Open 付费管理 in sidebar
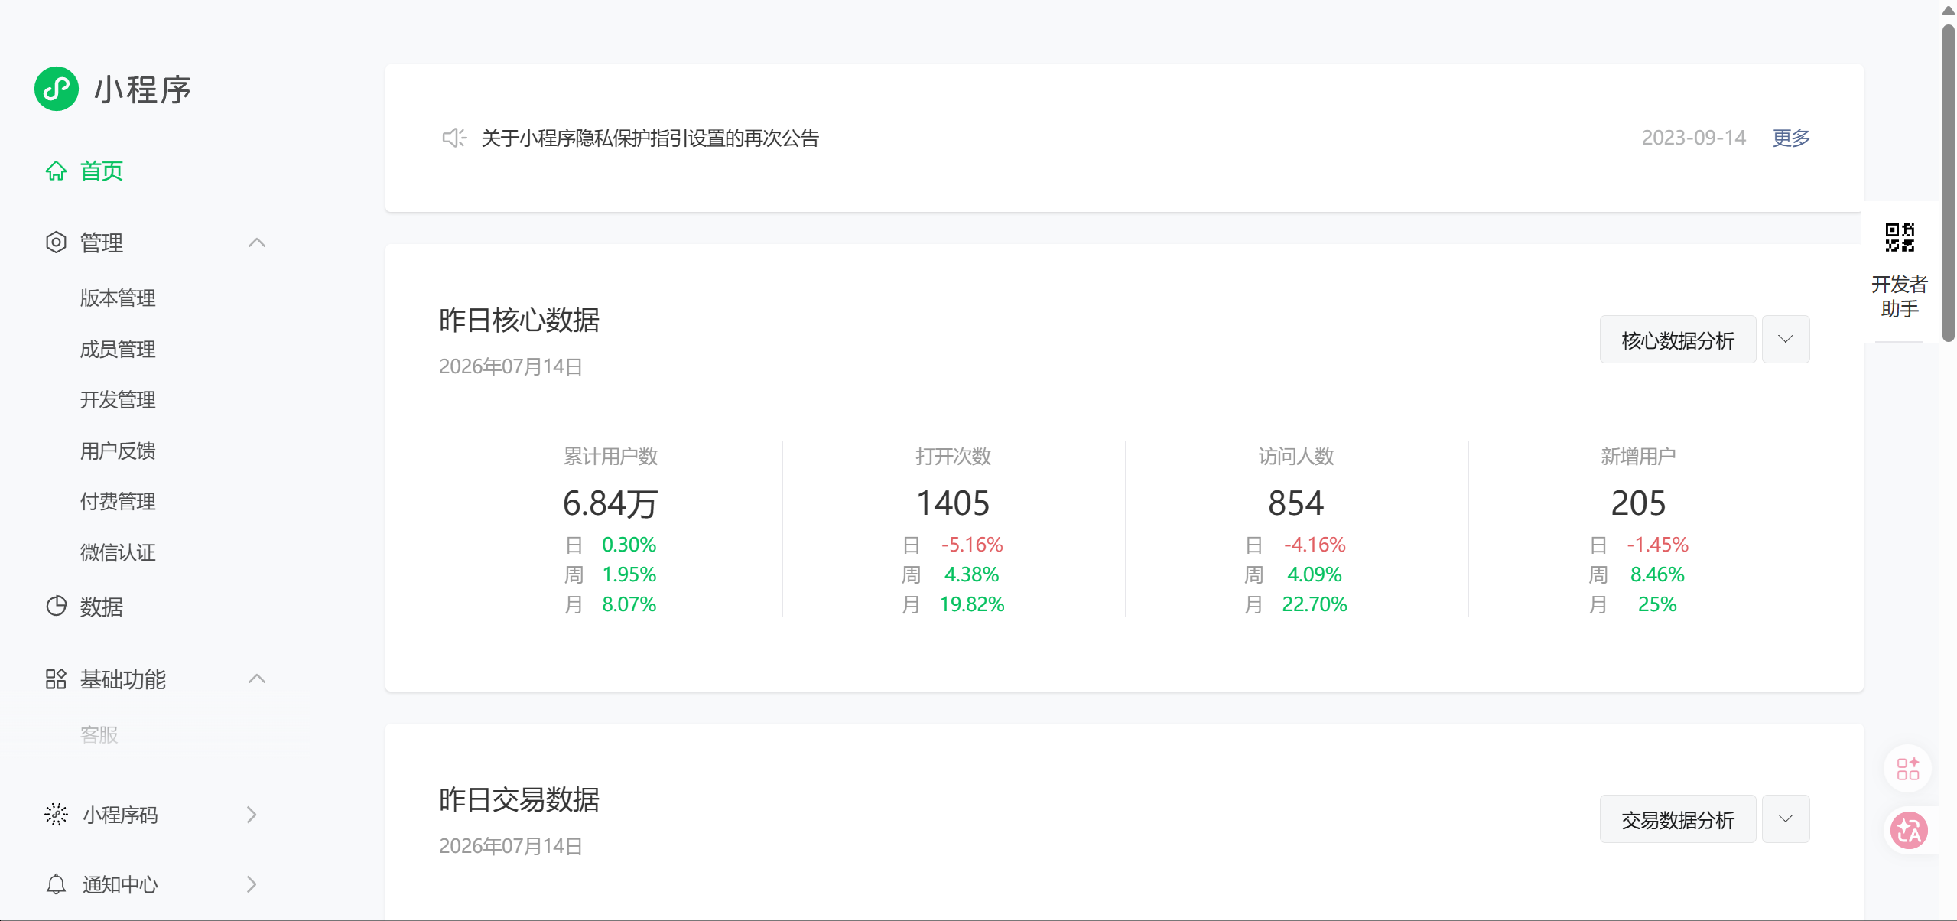This screenshot has width=1957, height=921. 118,501
